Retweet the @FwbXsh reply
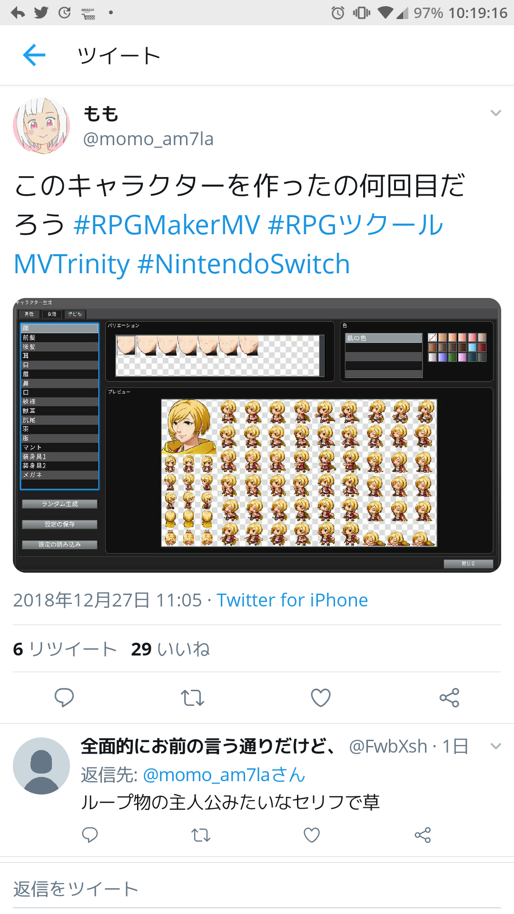 pyautogui.click(x=201, y=835)
